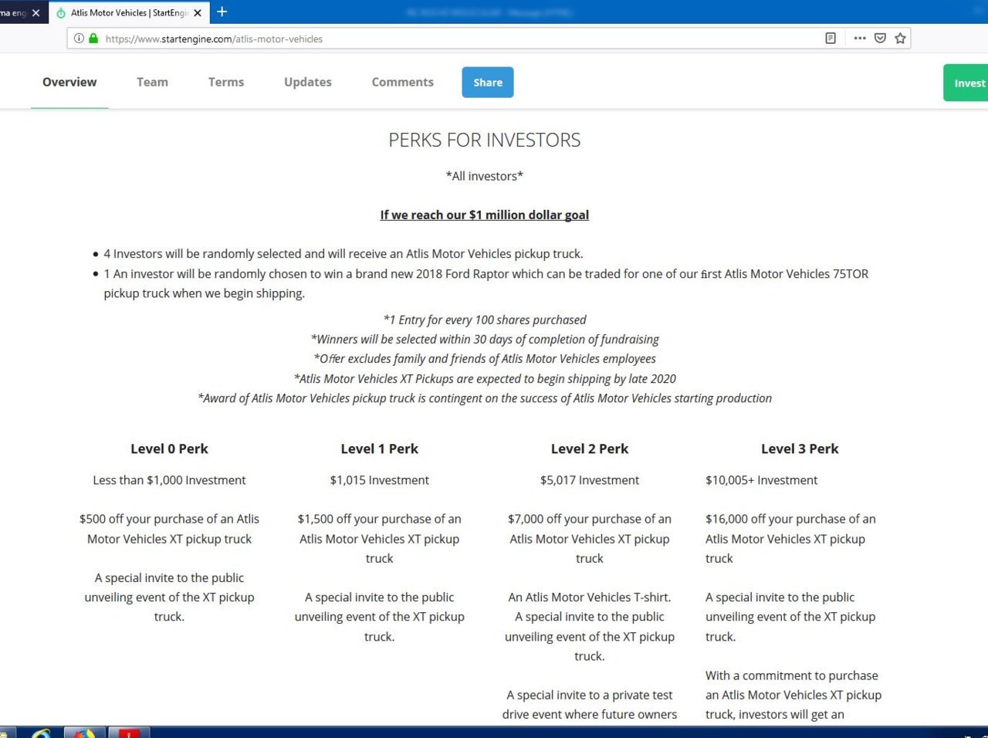The width and height of the screenshot is (988, 738).
Task: Click "*1 Entry for every 100 shares purchased"
Action: (x=485, y=320)
